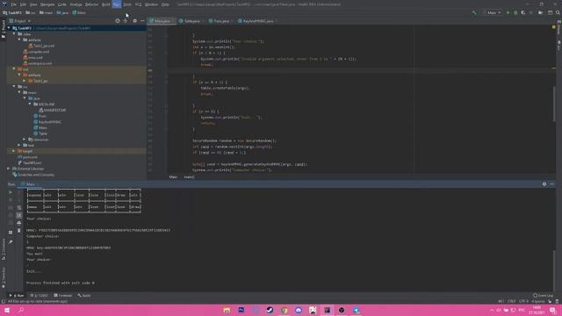The image size is (562, 316).
Task: Toggle the Favorites side tool window stripe
Action: (4, 277)
